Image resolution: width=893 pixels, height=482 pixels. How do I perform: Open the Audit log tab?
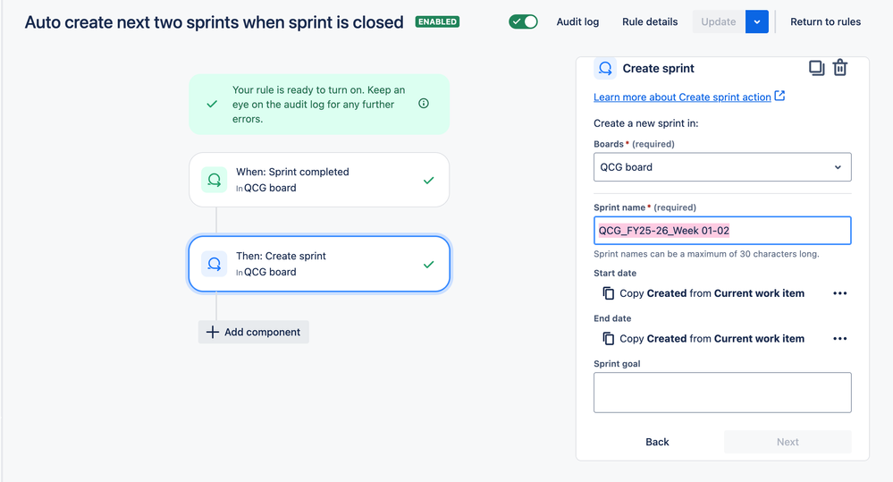[x=577, y=21]
